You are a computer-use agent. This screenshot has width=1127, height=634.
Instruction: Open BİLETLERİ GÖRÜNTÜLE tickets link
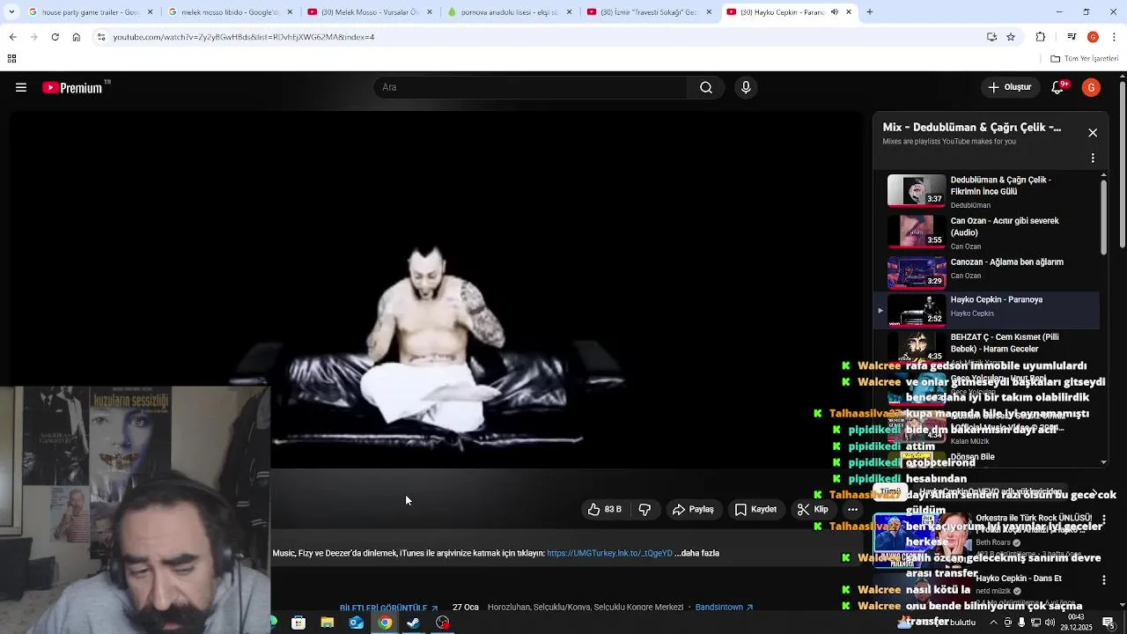pyautogui.click(x=388, y=608)
